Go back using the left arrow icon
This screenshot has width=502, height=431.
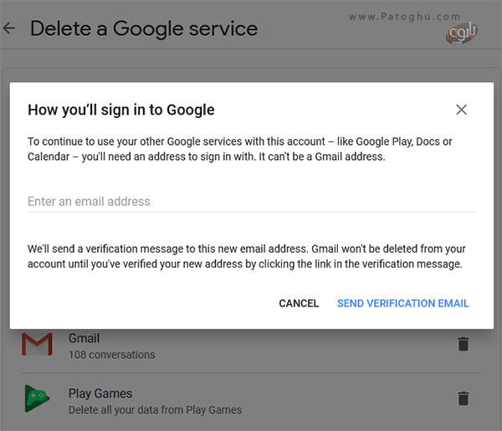pyautogui.click(x=9, y=28)
